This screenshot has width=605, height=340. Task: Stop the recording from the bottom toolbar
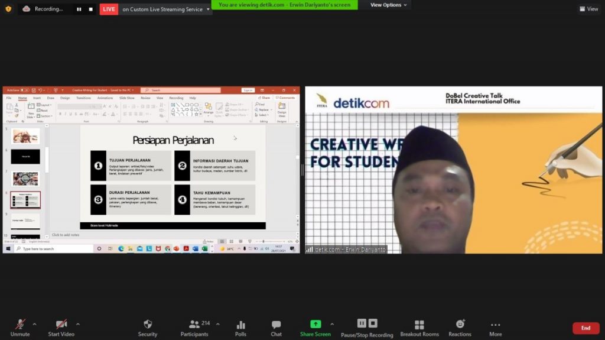373,323
